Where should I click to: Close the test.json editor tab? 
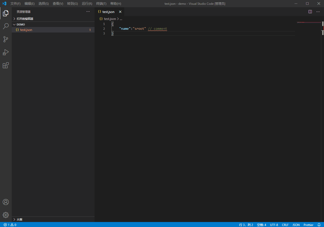120,12
